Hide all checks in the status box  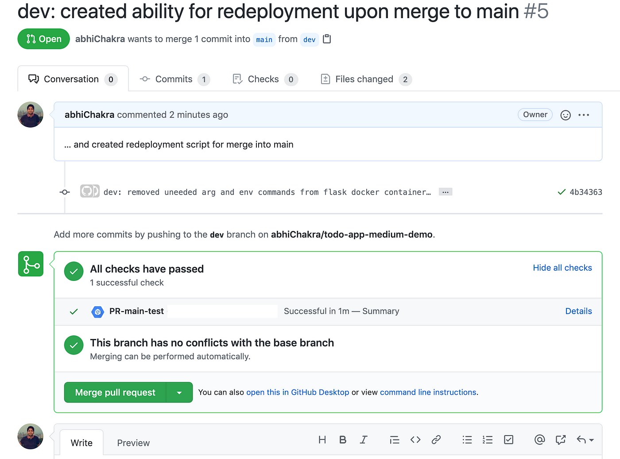(x=562, y=268)
